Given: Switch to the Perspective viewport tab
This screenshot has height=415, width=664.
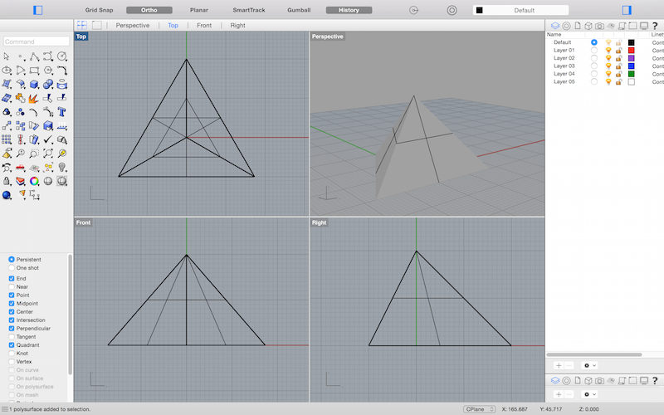Looking at the screenshot, I should tap(133, 26).
